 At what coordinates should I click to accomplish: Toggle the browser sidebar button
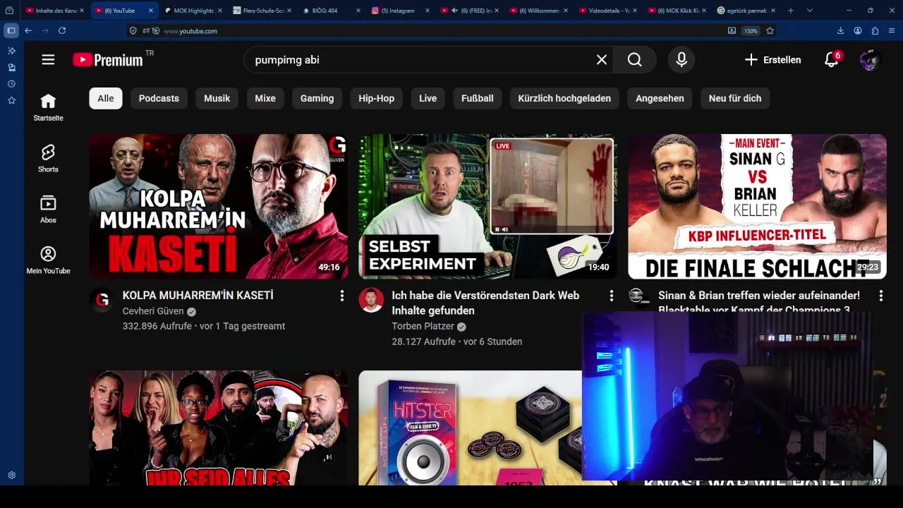11,31
